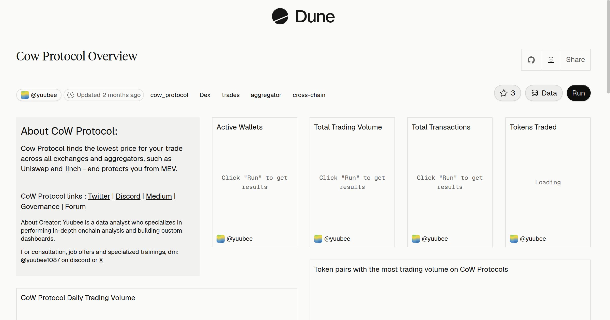610x320 pixels.
Task: Open @yuubee under Tokens Traded card
Action: click(x=528, y=239)
